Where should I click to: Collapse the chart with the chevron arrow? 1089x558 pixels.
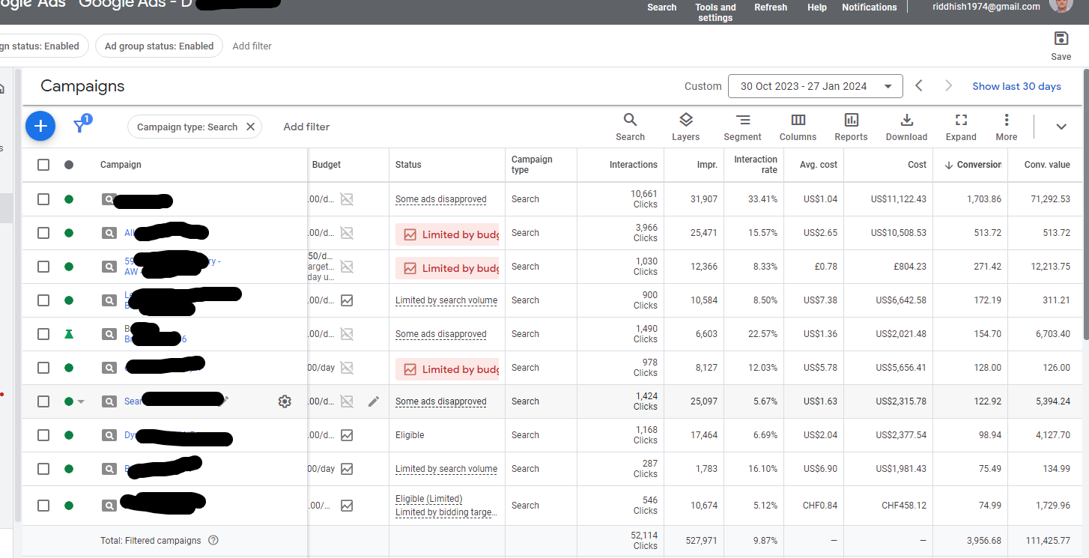click(1061, 127)
